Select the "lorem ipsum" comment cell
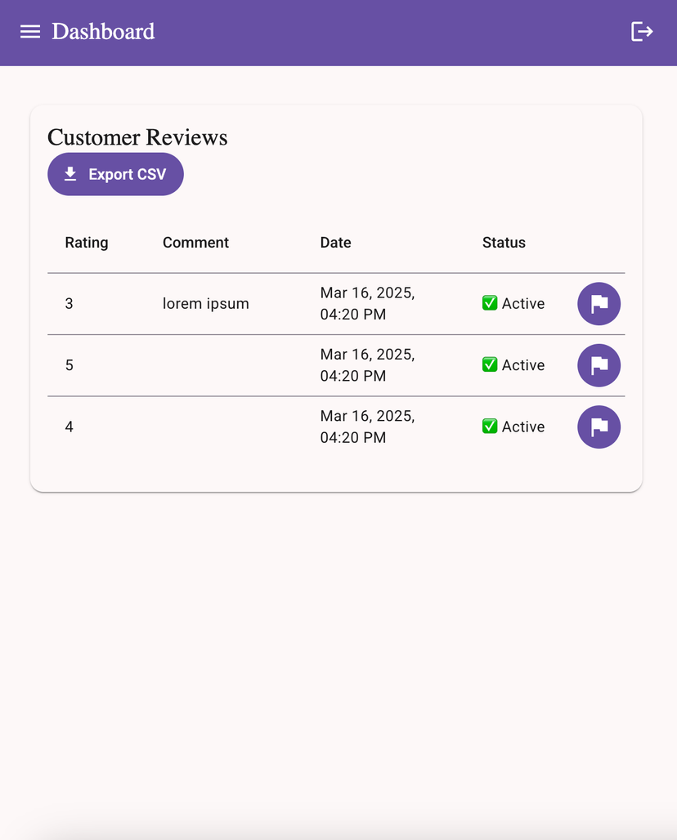The height and width of the screenshot is (840, 677). [205, 304]
